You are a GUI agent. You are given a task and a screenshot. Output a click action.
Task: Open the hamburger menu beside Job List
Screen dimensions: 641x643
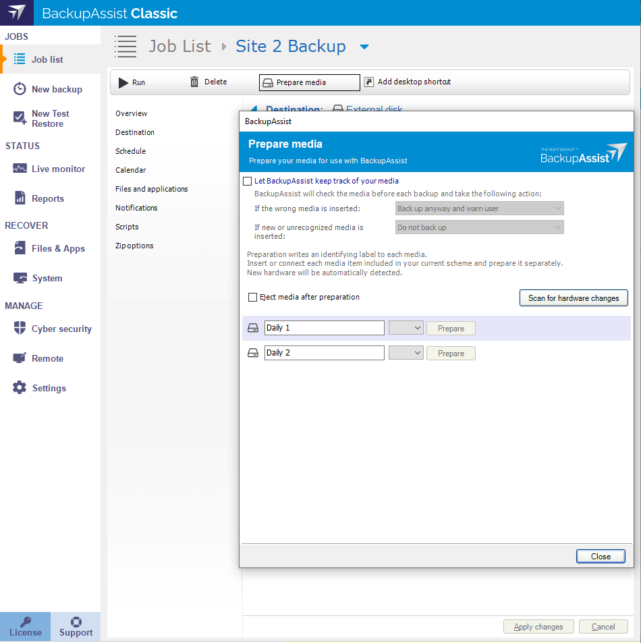[x=126, y=46]
